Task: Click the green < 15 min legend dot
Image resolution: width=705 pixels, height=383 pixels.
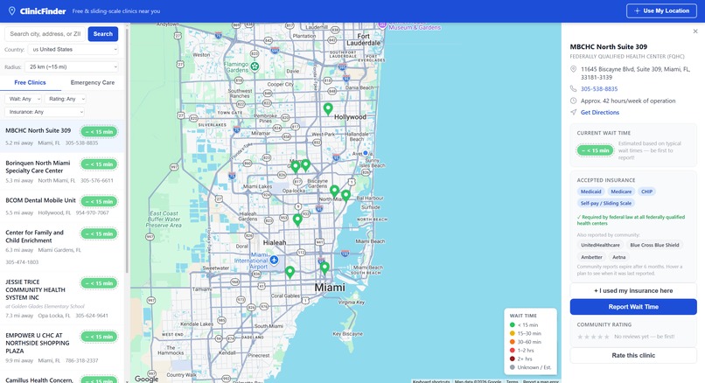Action: point(512,325)
